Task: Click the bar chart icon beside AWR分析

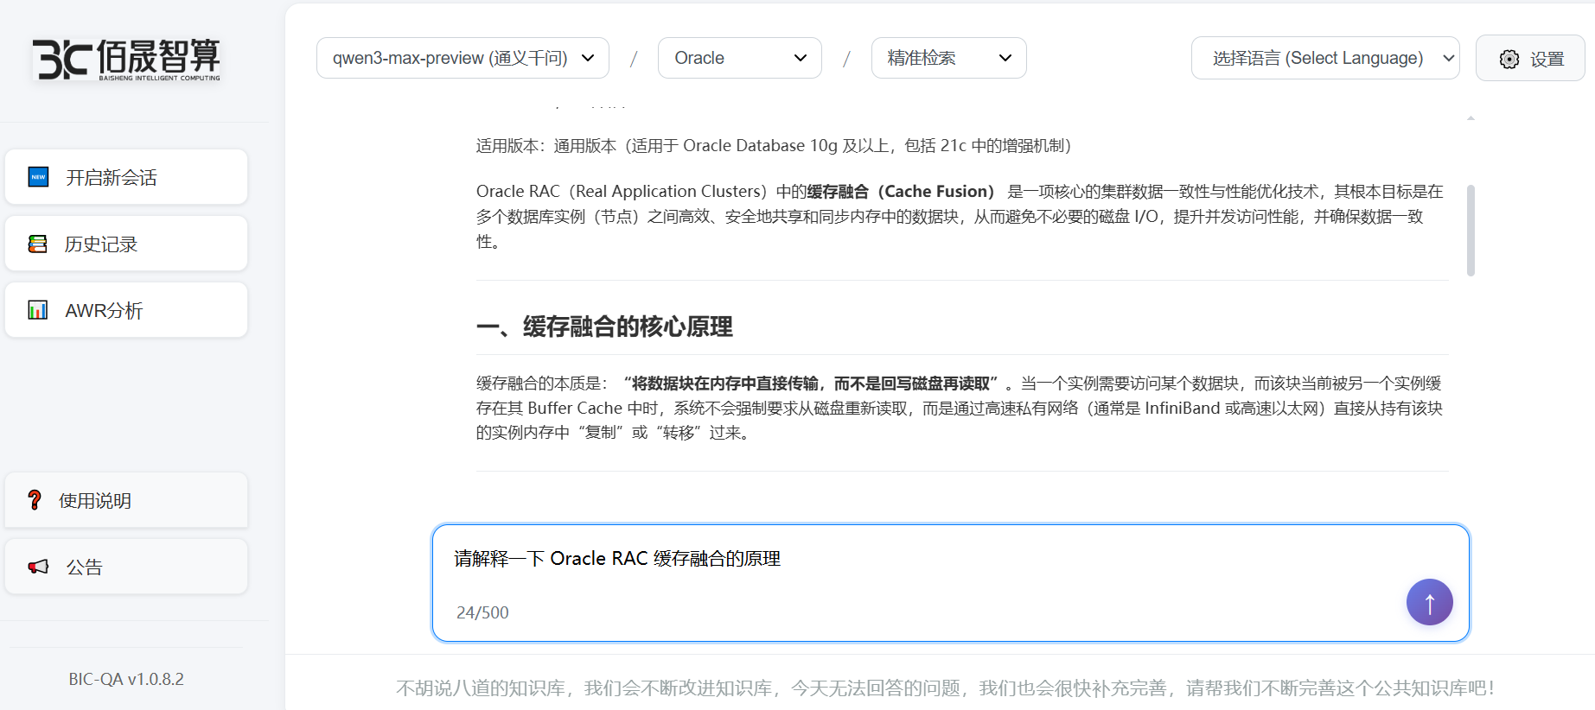Action: click(37, 310)
